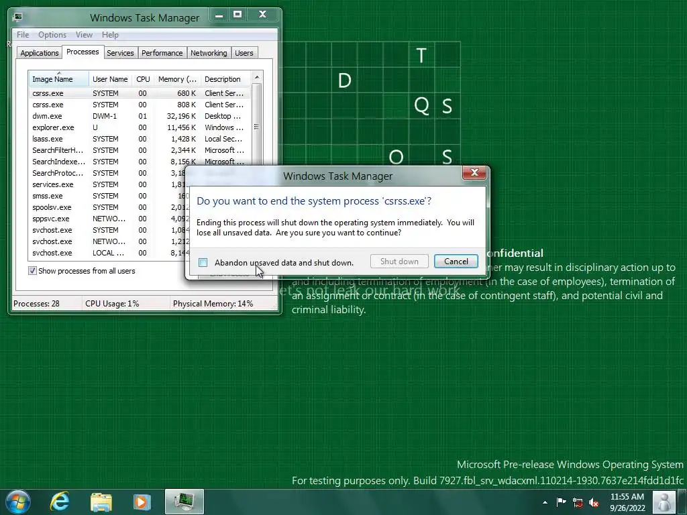Click the process list scrollbar thumb

pos(257,127)
